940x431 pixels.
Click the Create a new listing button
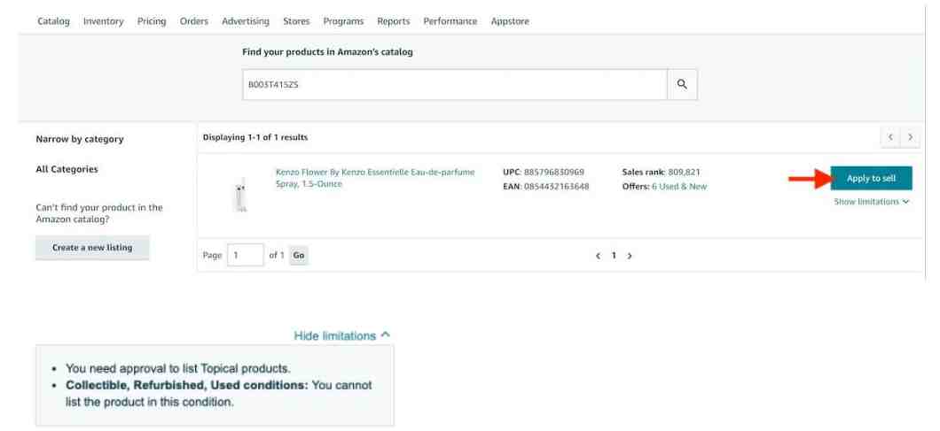click(x=92, y=247)
